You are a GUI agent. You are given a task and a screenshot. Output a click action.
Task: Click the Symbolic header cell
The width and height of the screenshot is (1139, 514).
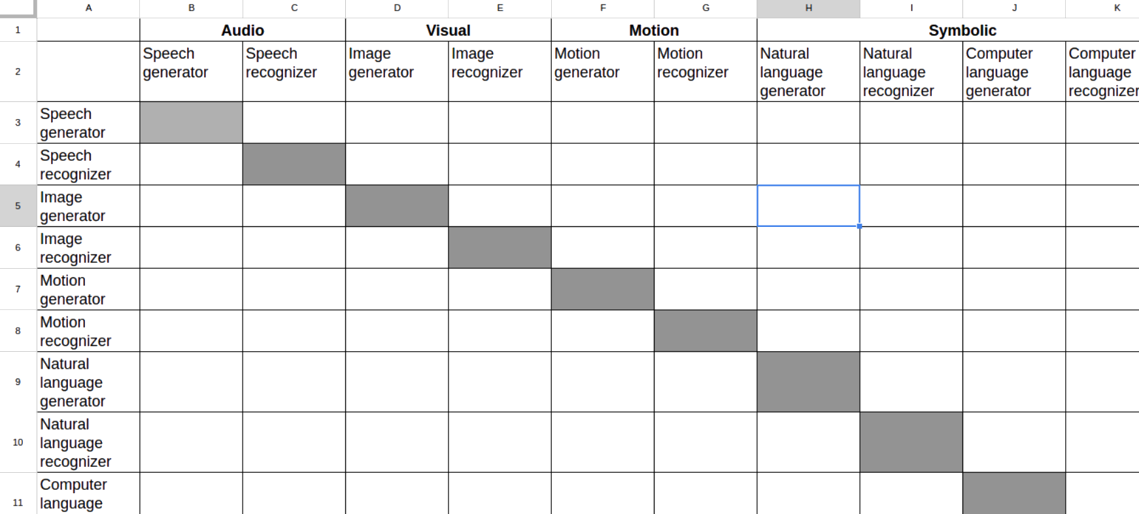coord(962,30)
